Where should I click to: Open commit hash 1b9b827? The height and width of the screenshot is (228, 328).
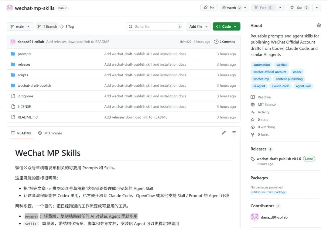(x=185, y=42)
